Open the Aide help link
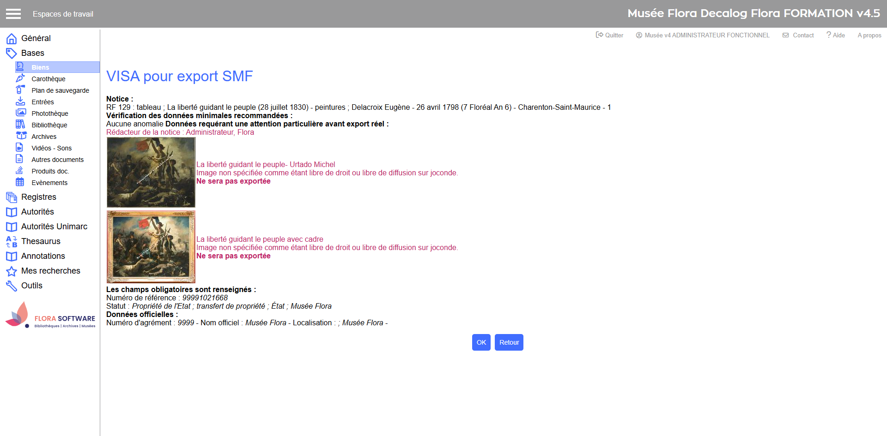 836,35
